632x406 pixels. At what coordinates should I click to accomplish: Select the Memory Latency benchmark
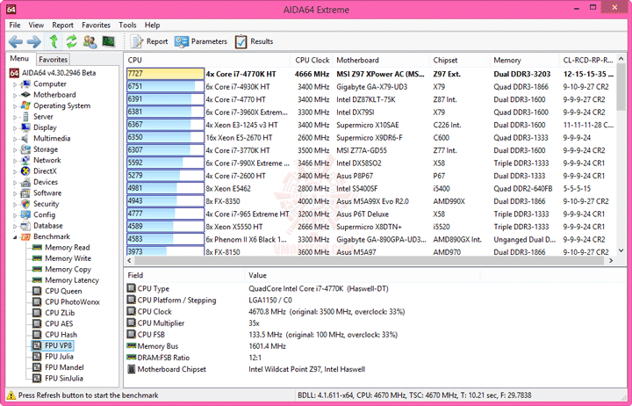coord(72,280)
